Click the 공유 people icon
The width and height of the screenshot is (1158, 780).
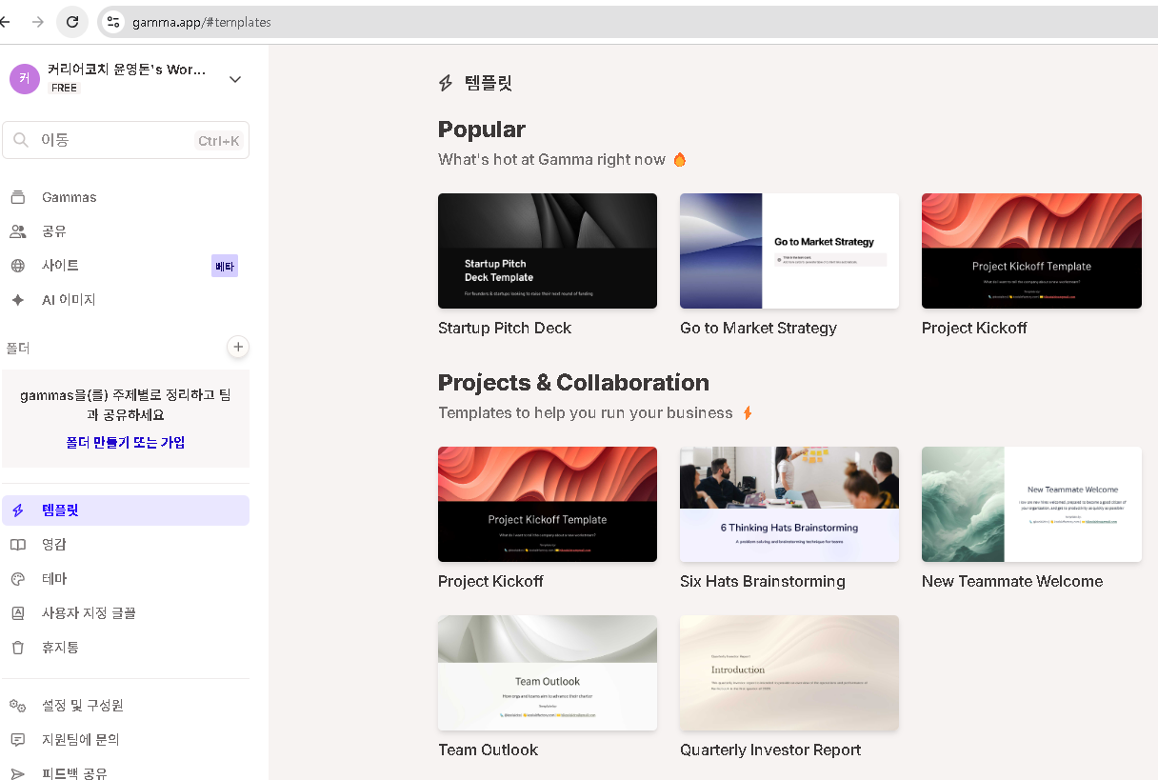17,231
